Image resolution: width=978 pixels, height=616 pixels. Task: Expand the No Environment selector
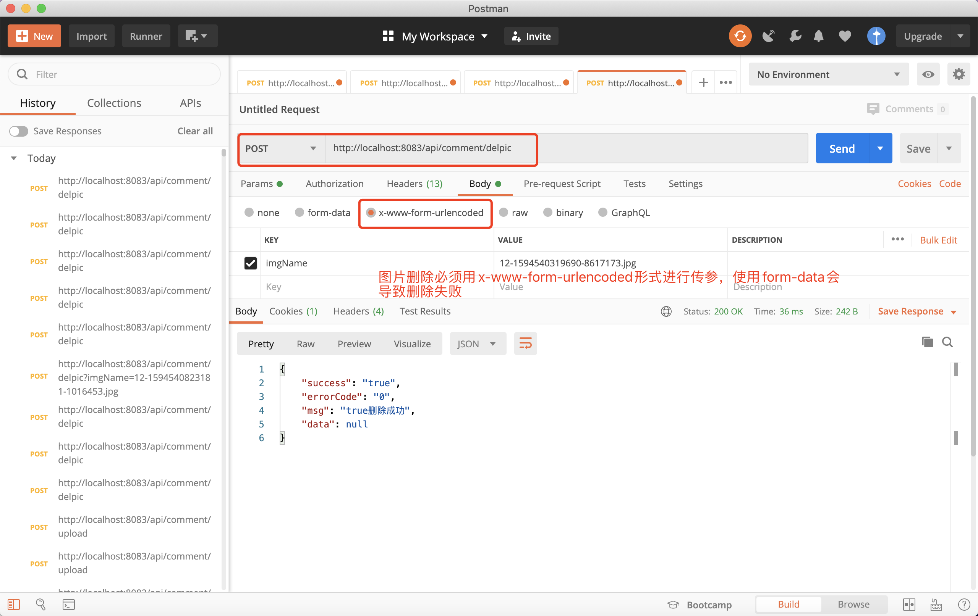[828, 74]
